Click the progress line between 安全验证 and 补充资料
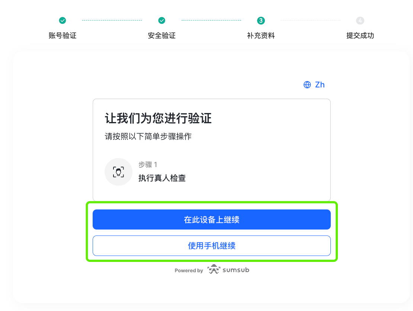413x311 pixels. 211,20
